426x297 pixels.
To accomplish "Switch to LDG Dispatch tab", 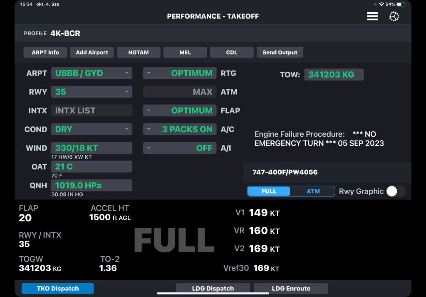I will (x=213, y=288).
